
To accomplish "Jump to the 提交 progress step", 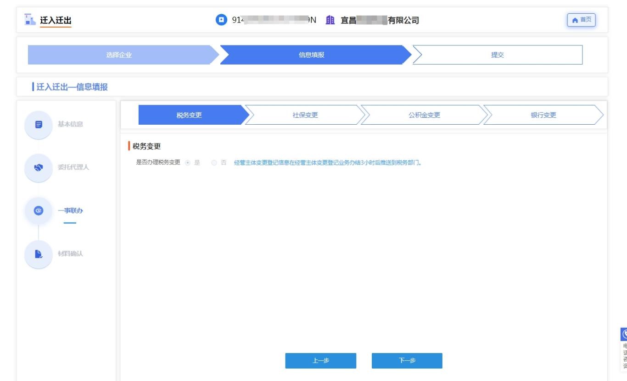I will pyautogui.click(x=497, y=55).
